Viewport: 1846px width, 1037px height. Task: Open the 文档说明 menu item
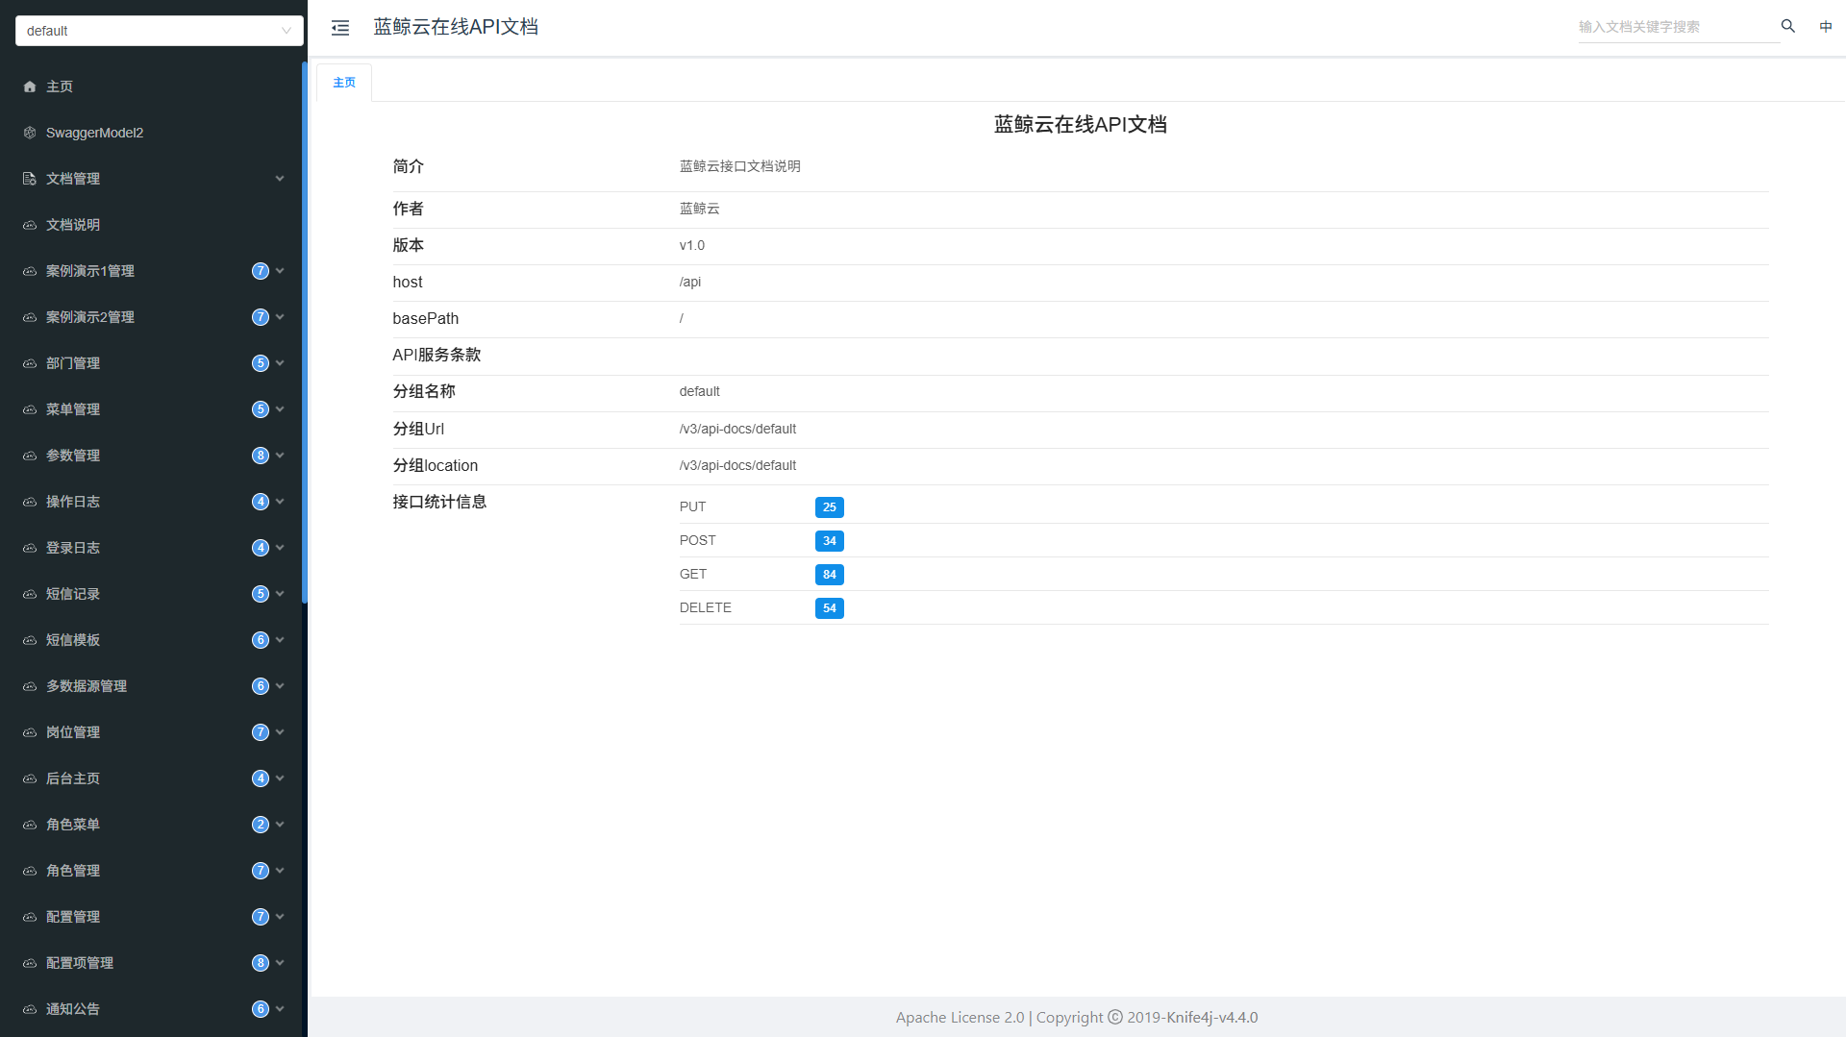click(x=152, y=225)
